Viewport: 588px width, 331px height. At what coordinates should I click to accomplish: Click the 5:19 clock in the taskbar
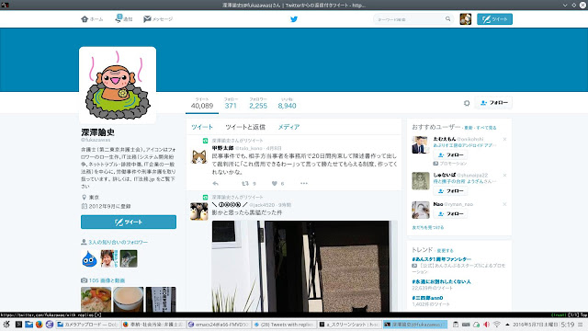click(x=568, y=325)
